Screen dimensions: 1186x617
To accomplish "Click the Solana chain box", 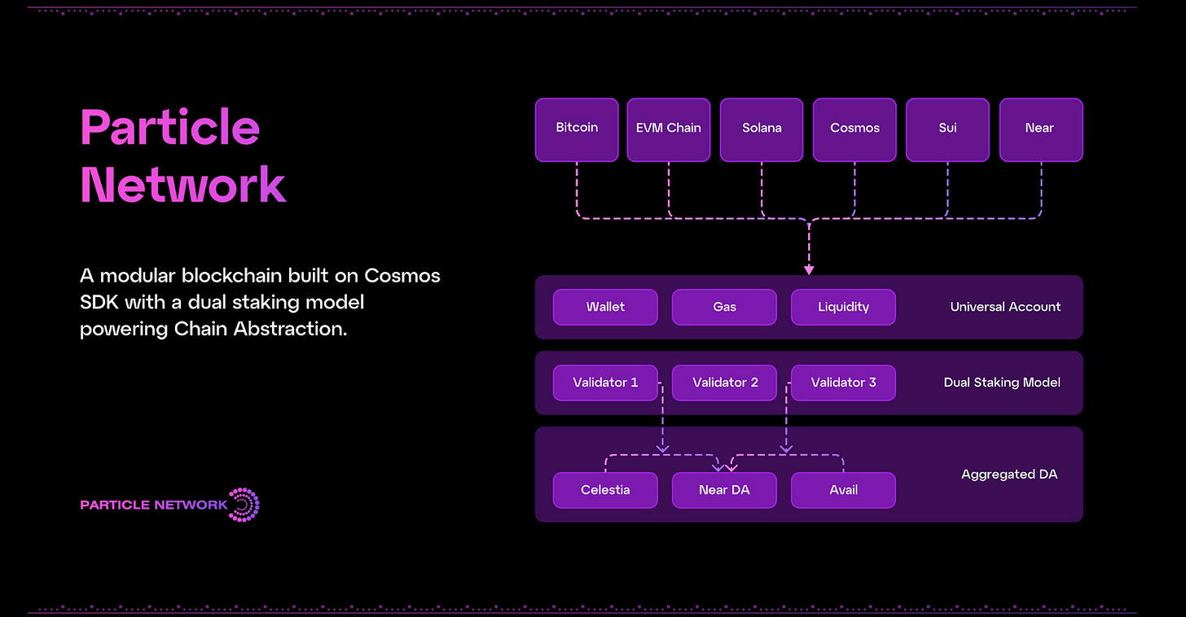I will pos(762,129).
